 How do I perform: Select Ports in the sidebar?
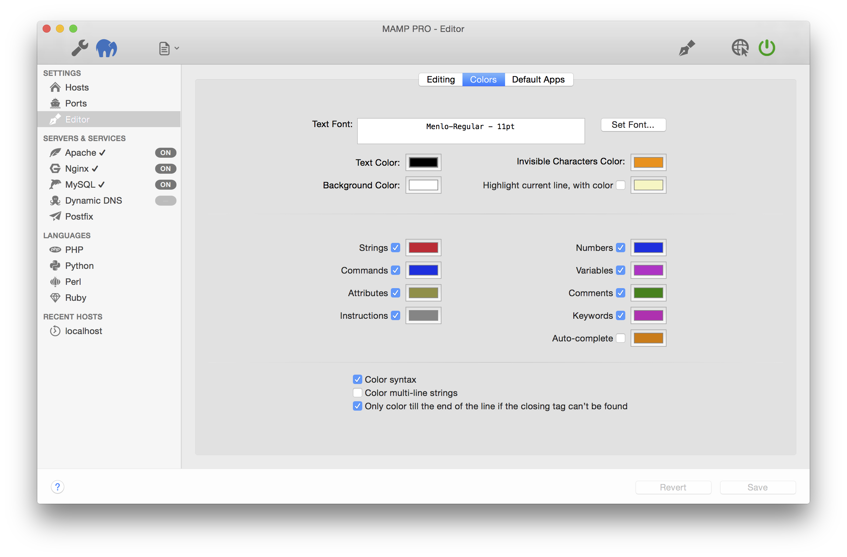tap(109, 103)
